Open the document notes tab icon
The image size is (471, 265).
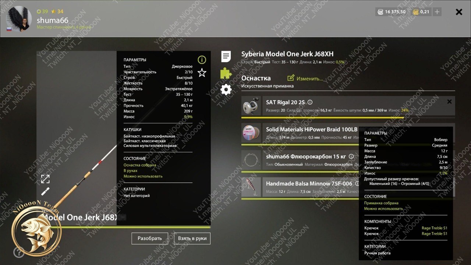pyautogui.click(x=226, y=56)
